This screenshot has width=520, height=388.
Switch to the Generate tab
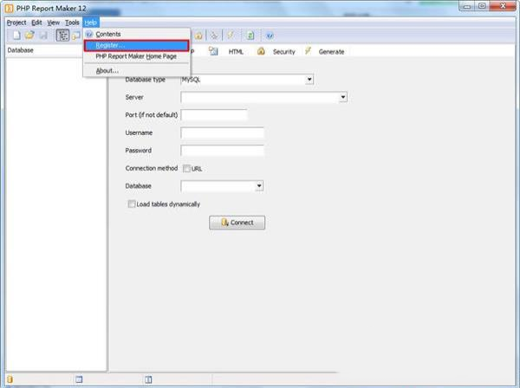pyautogui.click(x=331, y=52)
